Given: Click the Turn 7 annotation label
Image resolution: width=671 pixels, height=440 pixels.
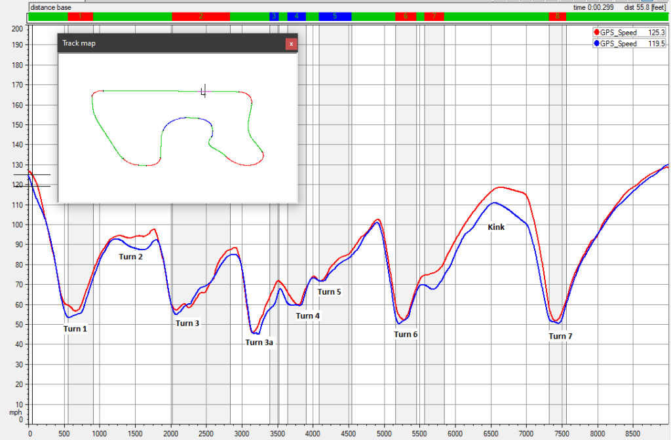Looking at the screenshot, I should point(560,336).
